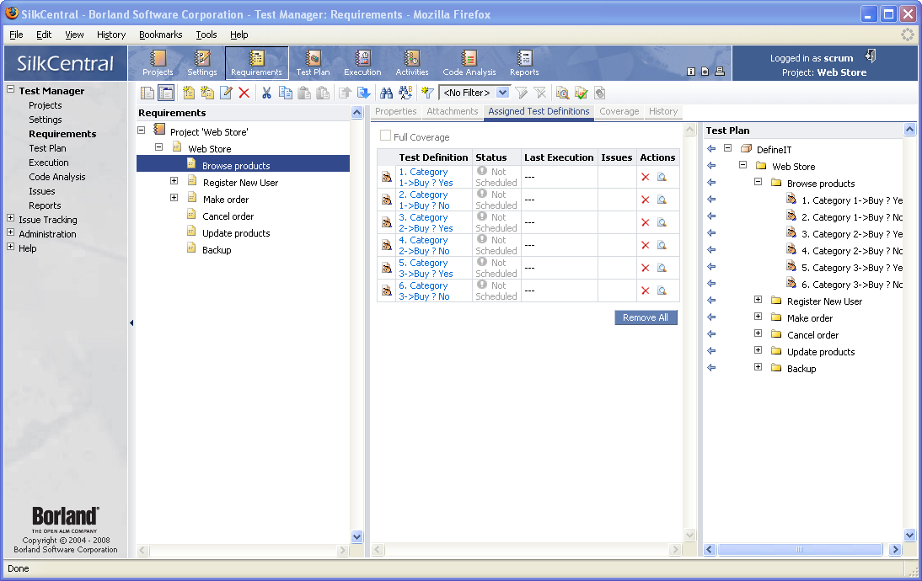The height and width of the screenshot is (581, 922).
Task: Click the info icon in the header
Action: (x=691, y=72)
